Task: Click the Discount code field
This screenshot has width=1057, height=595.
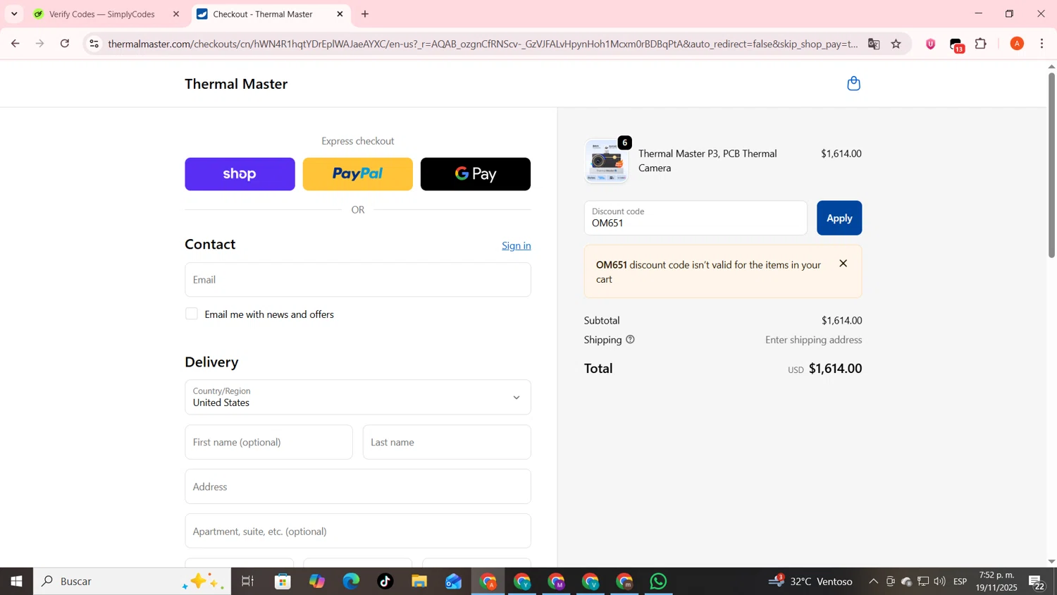Action: (x=696, y=218)
